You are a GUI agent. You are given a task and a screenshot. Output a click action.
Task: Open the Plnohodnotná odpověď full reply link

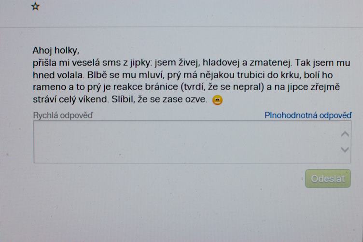308,115
